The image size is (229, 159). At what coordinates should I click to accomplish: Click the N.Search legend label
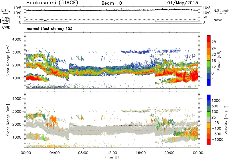click(x=221, y=11)
